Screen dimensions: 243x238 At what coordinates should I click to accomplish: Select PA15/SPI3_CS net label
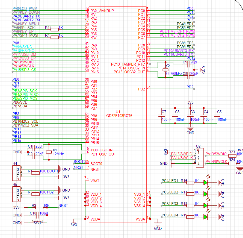point(24,70)
